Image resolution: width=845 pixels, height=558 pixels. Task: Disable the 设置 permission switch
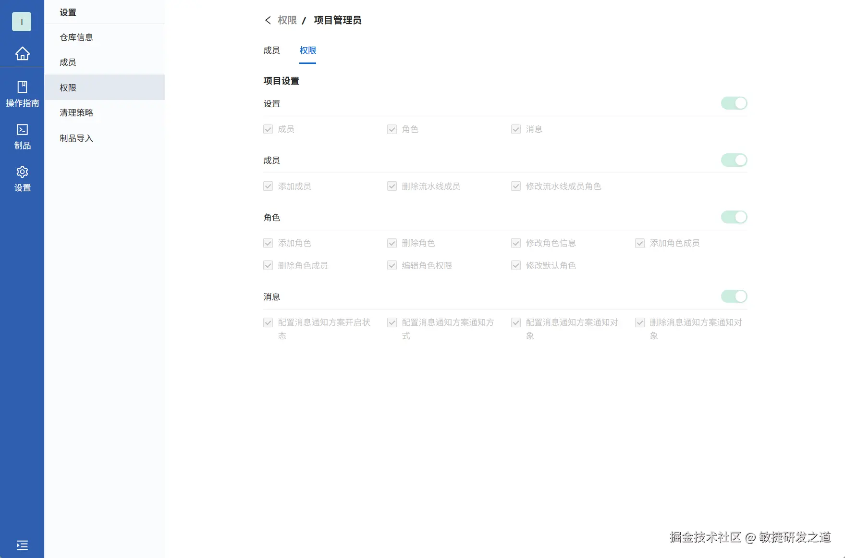pos(734,103)
